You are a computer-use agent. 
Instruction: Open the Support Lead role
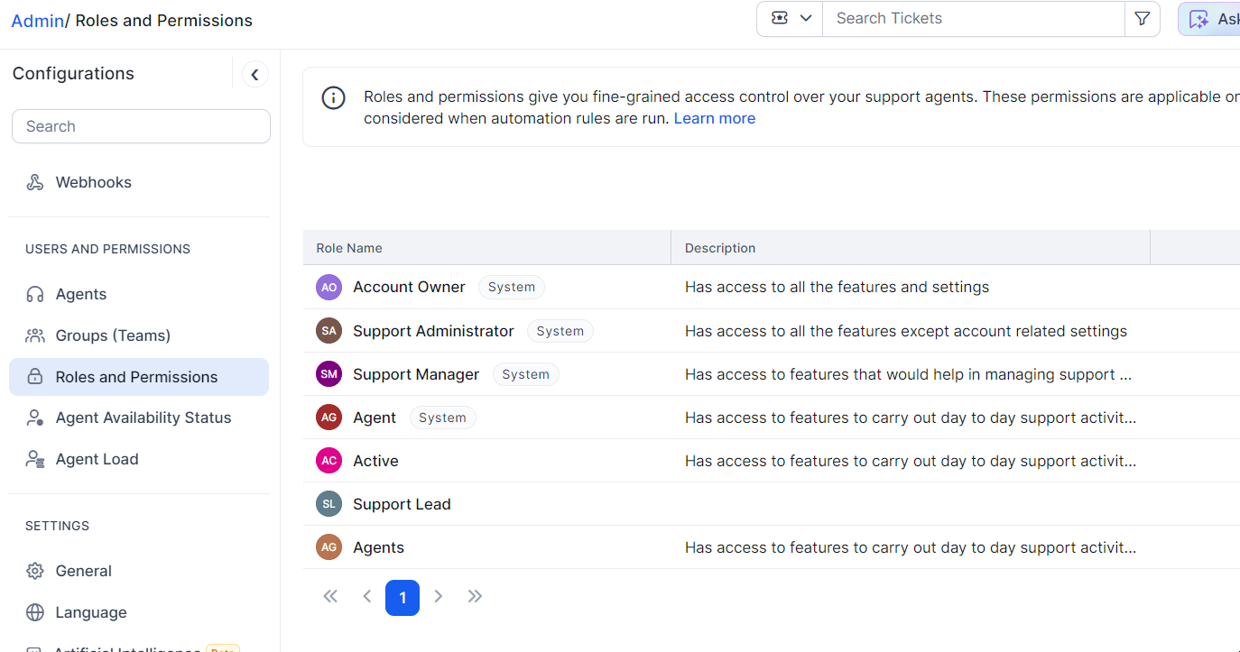pyautogui.click(x=402, y=504)
